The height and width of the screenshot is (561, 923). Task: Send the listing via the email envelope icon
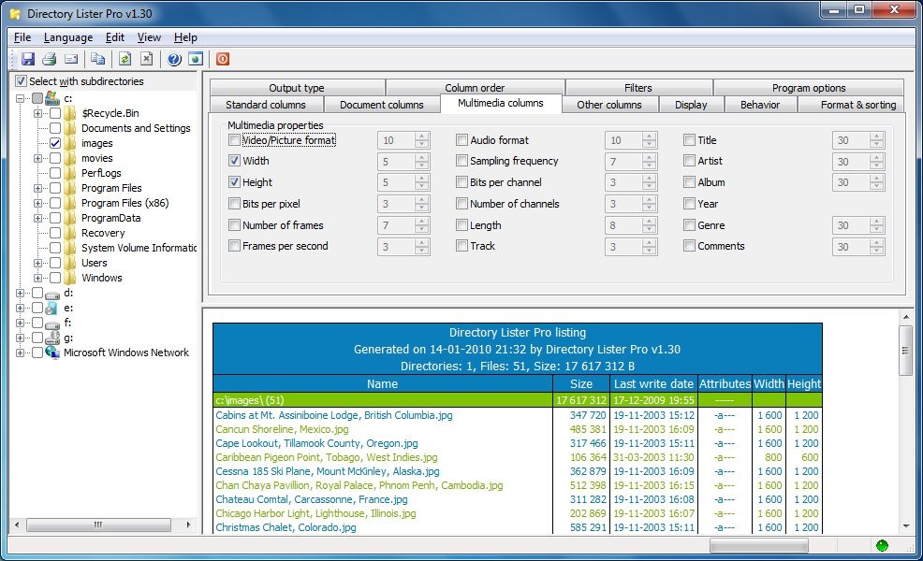(x=71, y=59)
